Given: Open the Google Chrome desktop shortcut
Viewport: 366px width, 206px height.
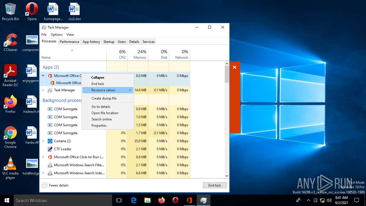Looking at the screenshot, I should [11, 137].
